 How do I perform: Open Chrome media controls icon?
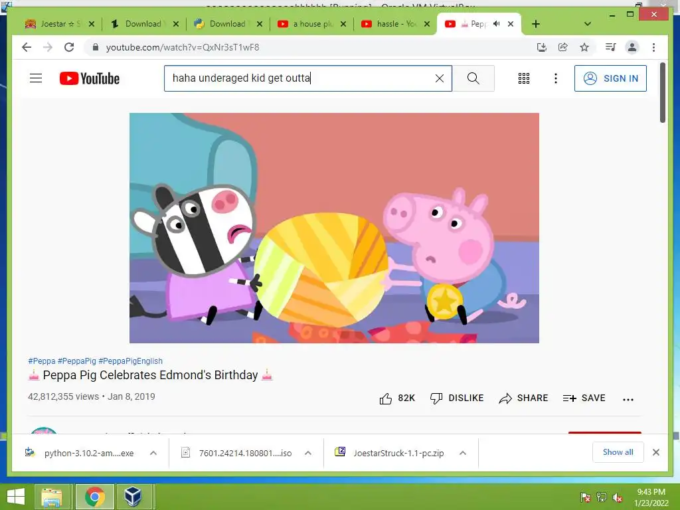pyautogui.click(x=611, y=47)
